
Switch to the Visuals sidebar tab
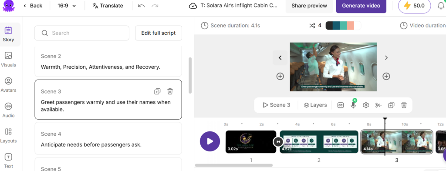pyautogui.click(x=9, y=59)
